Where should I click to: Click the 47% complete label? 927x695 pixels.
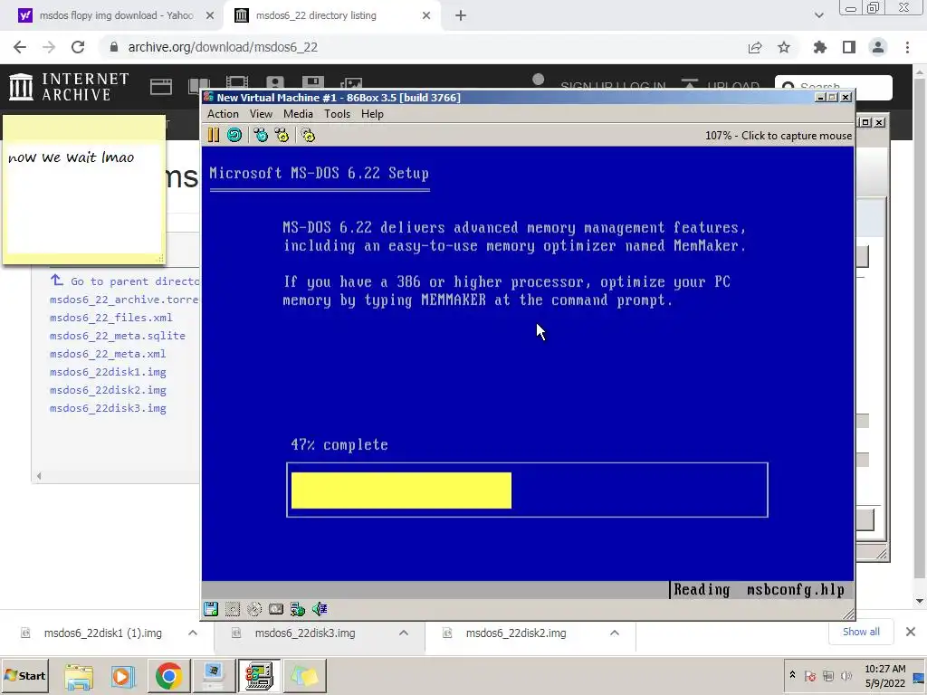[339, 445]
